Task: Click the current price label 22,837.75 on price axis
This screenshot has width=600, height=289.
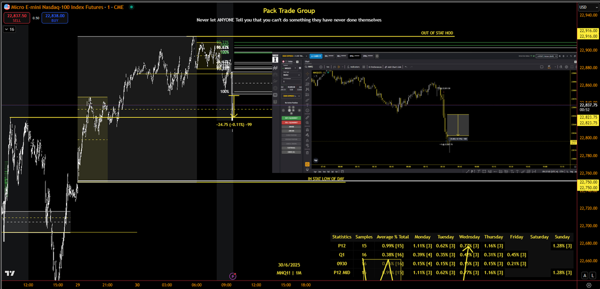Action: click(x=588, y=105)
